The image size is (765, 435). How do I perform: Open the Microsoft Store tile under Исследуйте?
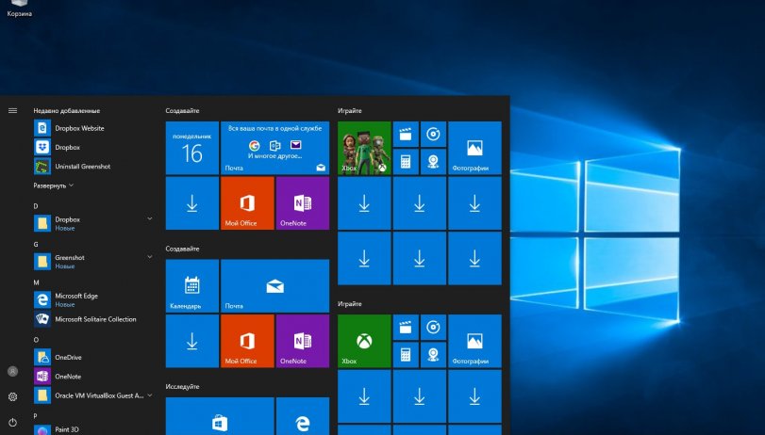[x=220, y=416]
